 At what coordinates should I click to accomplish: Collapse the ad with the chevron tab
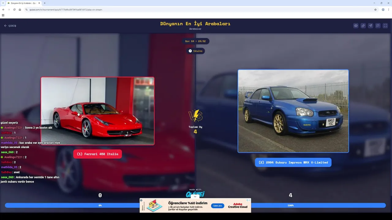[195, 196]
